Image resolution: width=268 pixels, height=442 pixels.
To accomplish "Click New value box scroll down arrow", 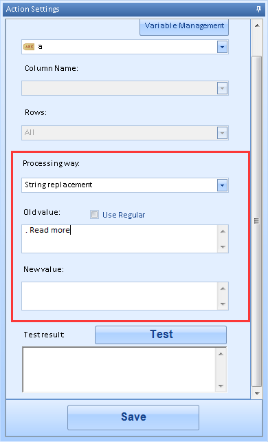I will [x=223, y=304].
